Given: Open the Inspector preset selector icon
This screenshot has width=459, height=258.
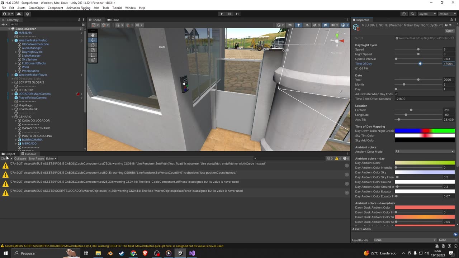Looking at the screenshot, I should click(x=451, y=25).
